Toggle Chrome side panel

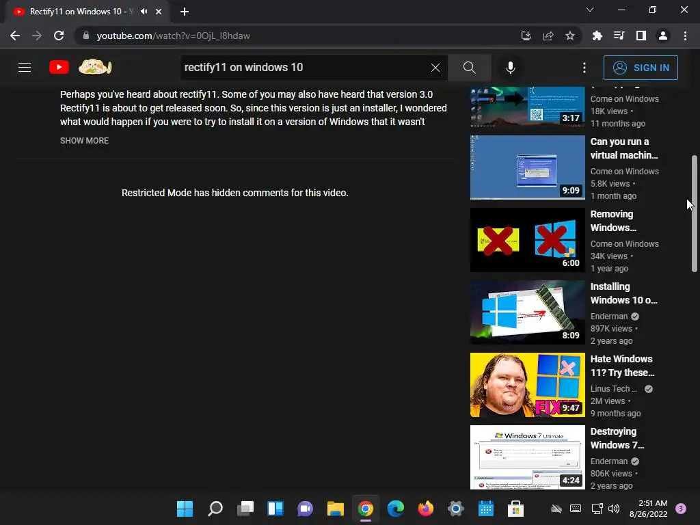tap(641, 36)
